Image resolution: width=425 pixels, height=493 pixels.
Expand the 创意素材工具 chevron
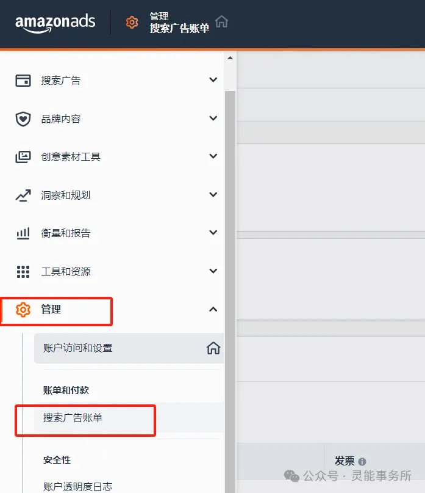(213, 156)
